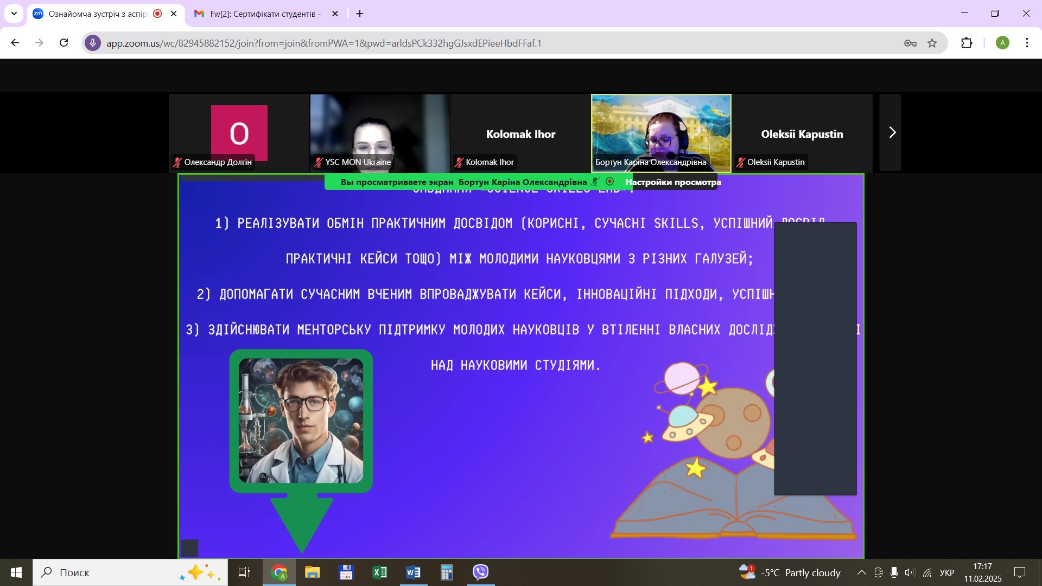The image size is (1042, 586).
Task: Open the tab search dropdown arrow
Action: click(x=14, y=14)
